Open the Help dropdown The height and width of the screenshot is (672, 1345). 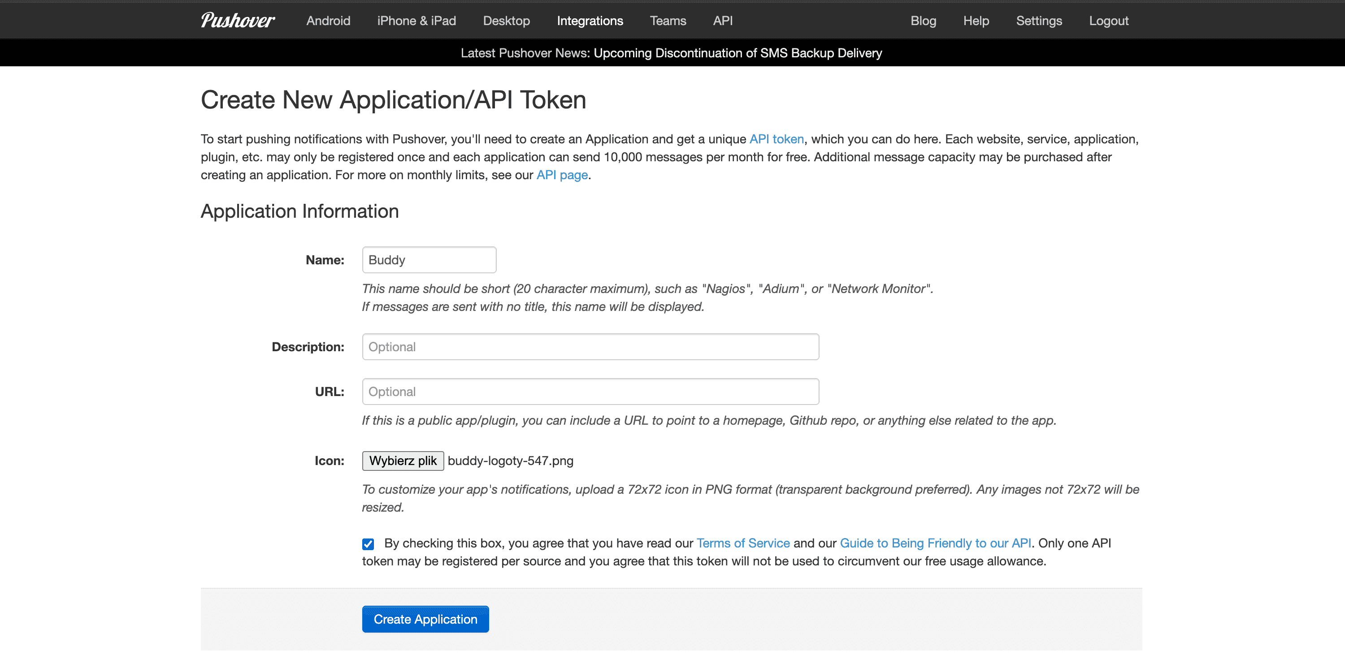975,21
